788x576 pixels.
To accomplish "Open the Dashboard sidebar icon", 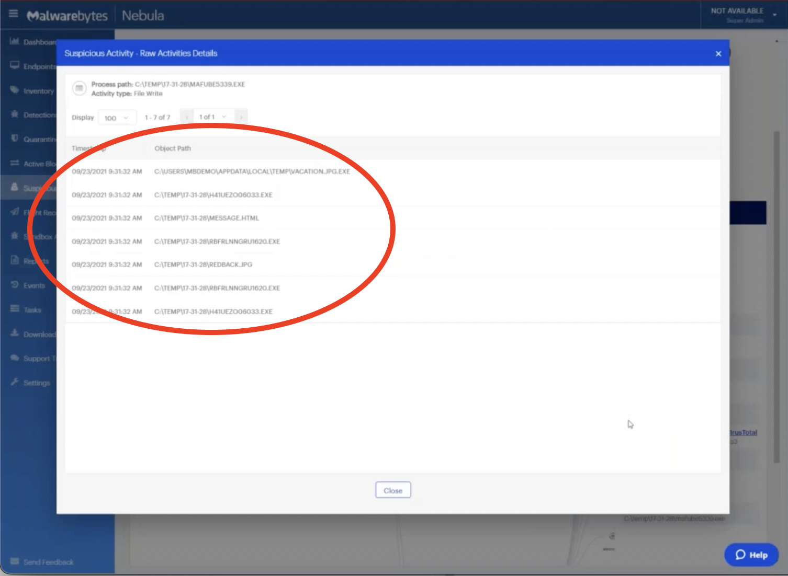I will point(14,41).
